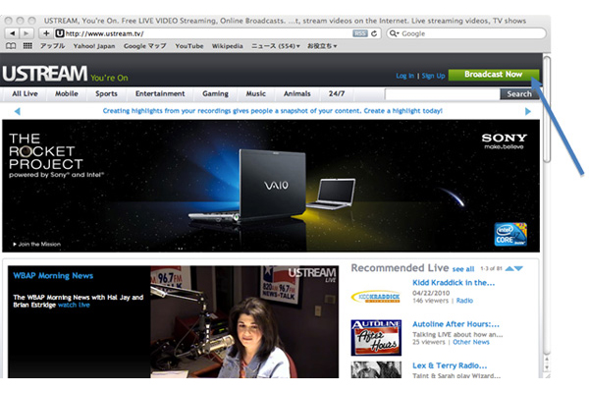Click the add bookmark plus button

(46, 33)
